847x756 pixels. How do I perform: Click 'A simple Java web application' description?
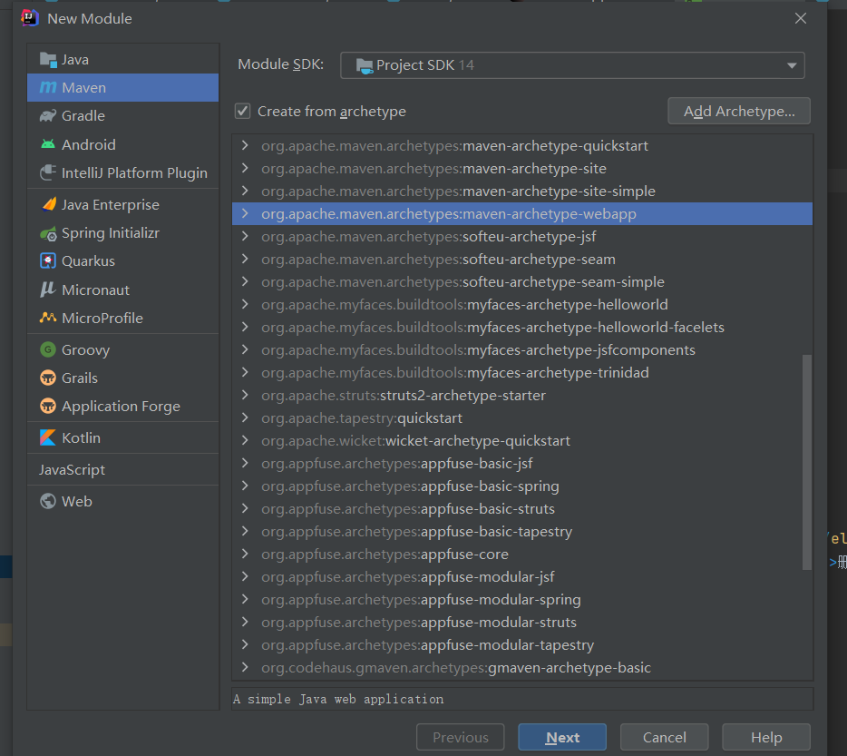tap(338, 699)
